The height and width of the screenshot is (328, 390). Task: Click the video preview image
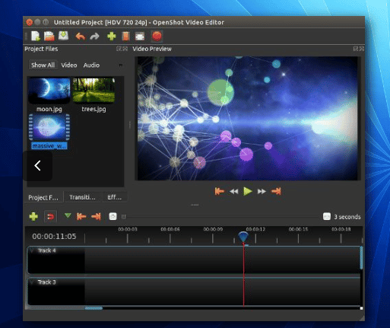click(247, 118)
